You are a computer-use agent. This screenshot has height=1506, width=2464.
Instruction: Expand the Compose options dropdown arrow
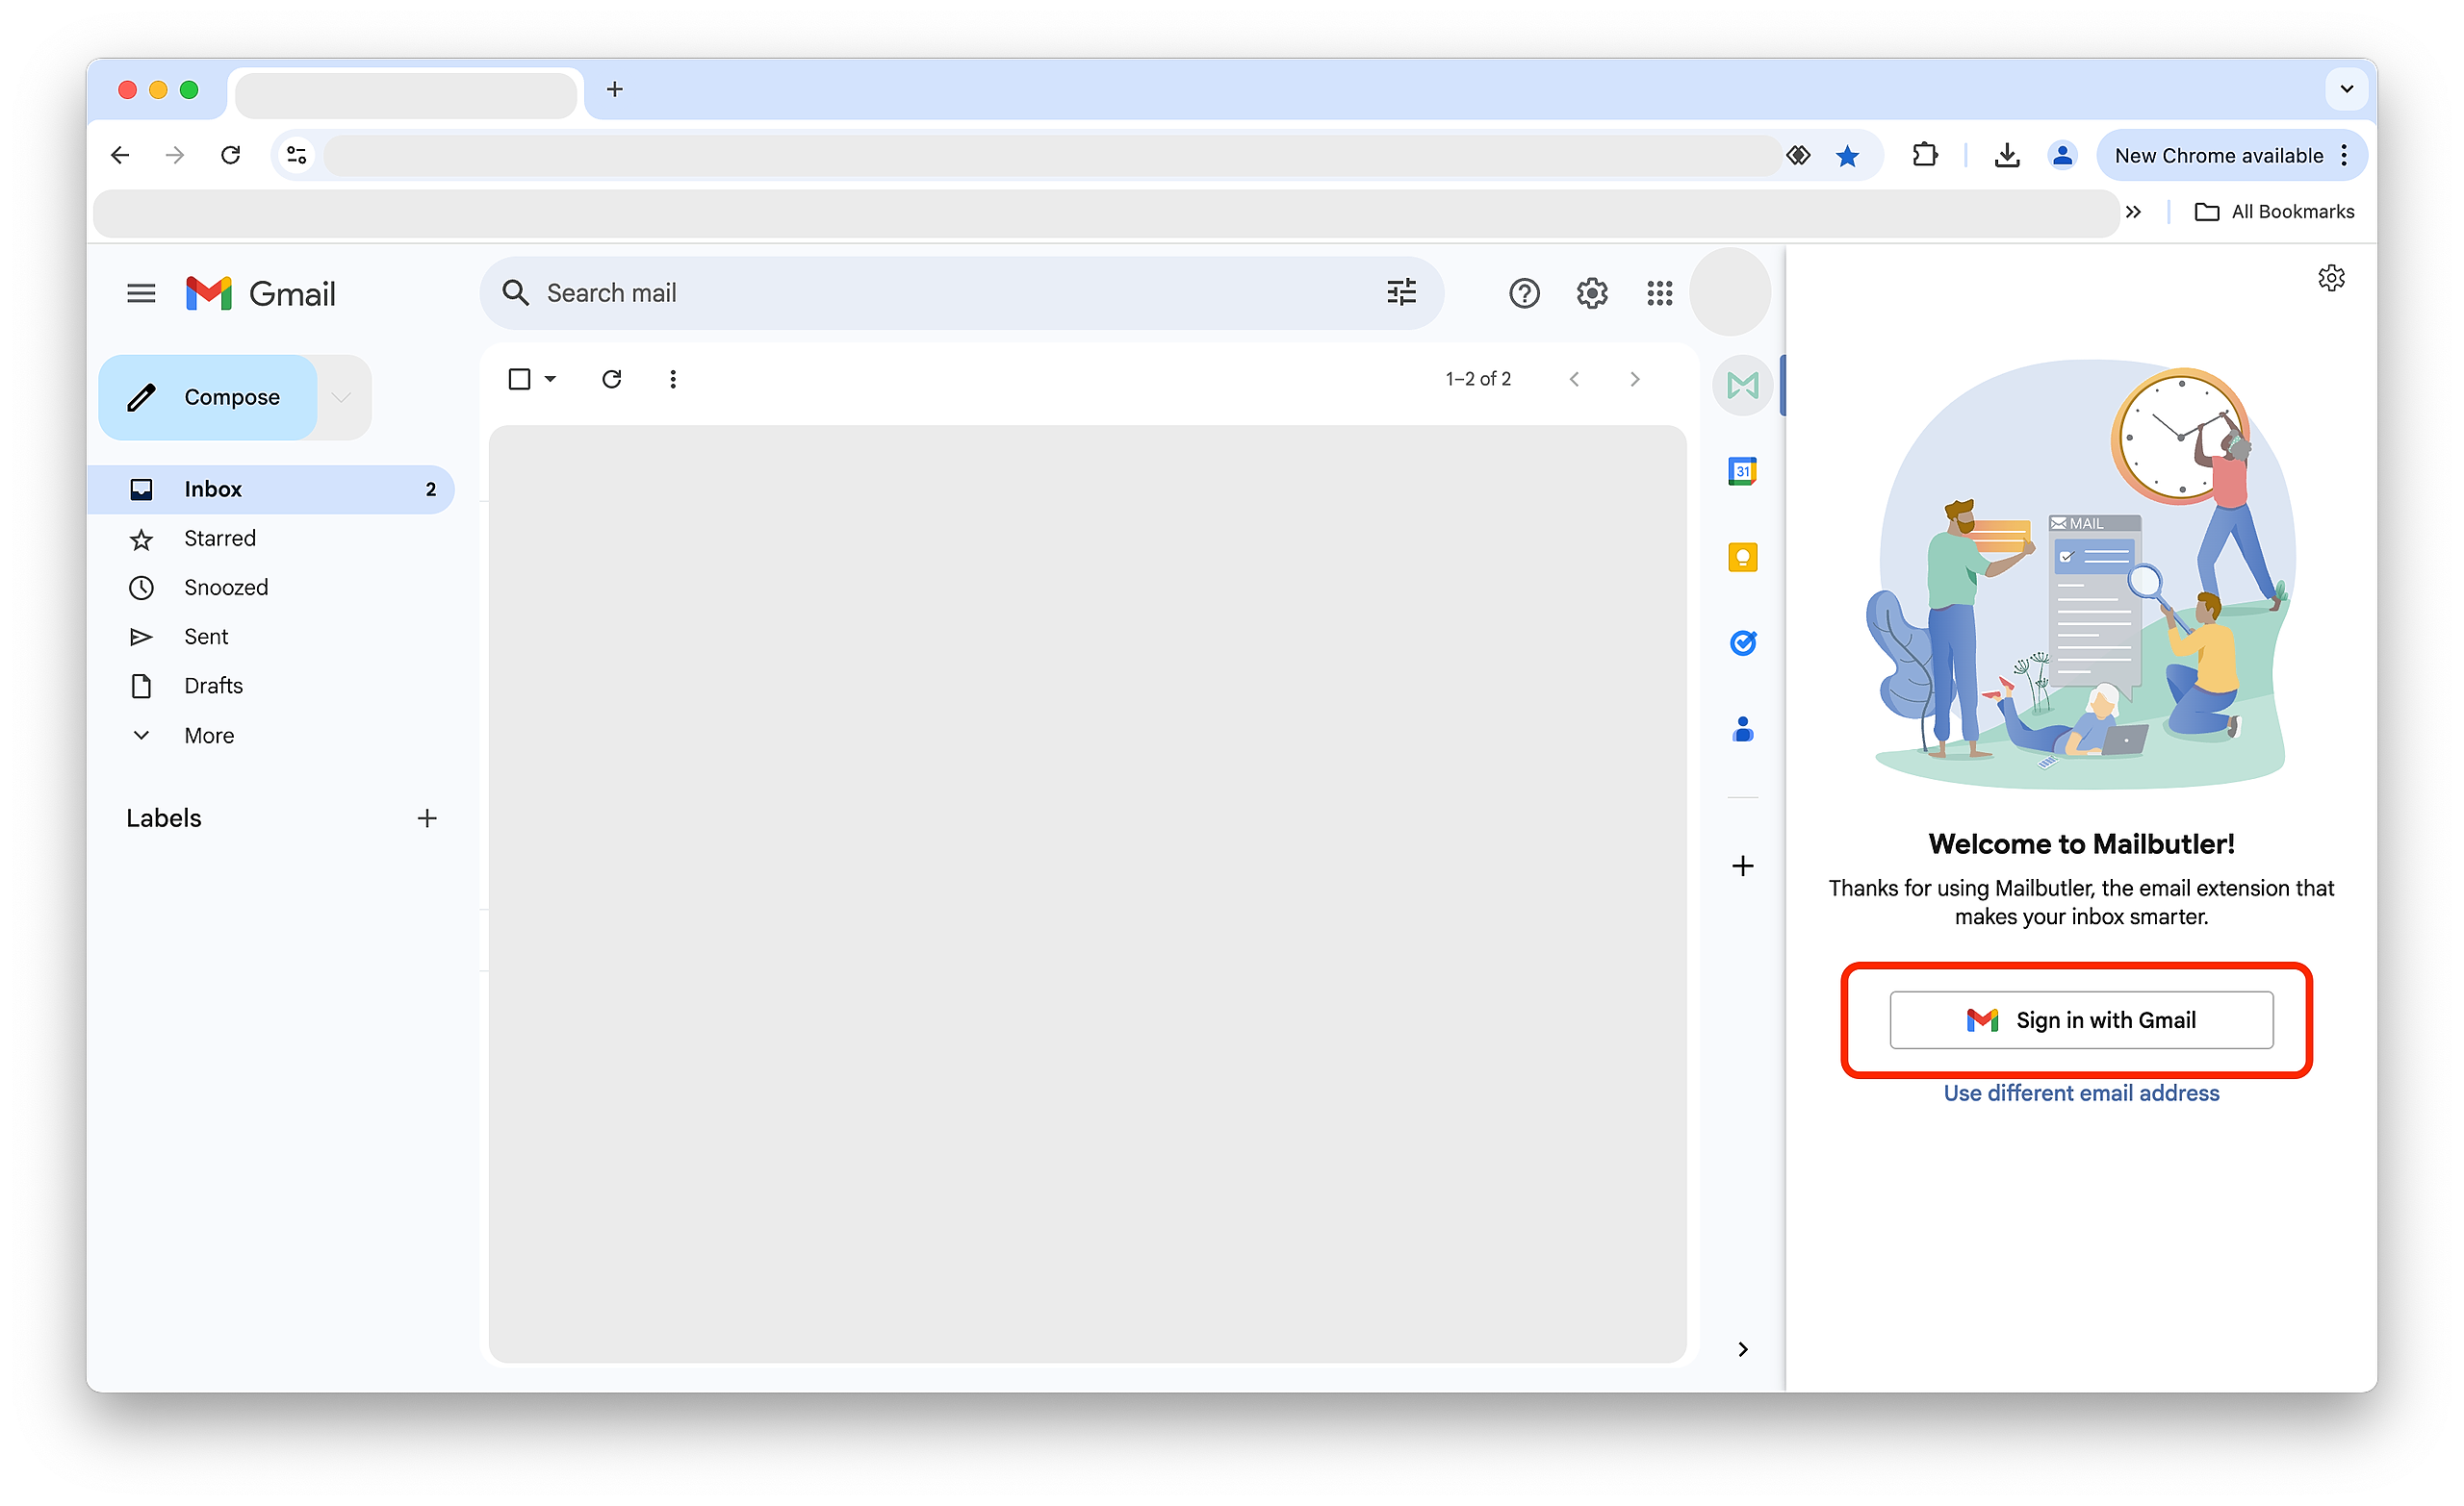point(342,397)
